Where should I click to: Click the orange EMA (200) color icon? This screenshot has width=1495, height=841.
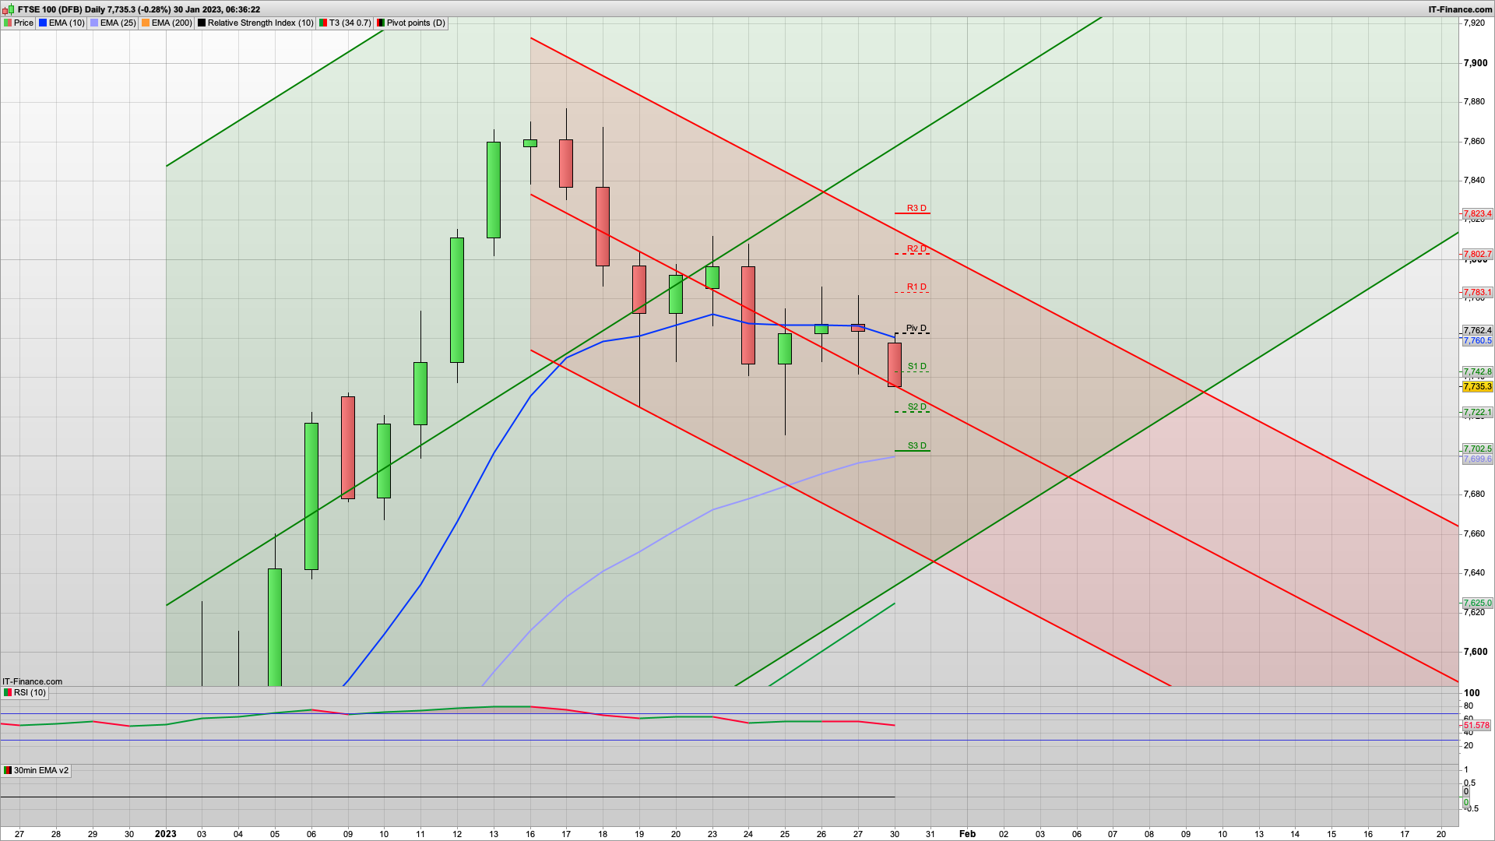coord(146,23)
